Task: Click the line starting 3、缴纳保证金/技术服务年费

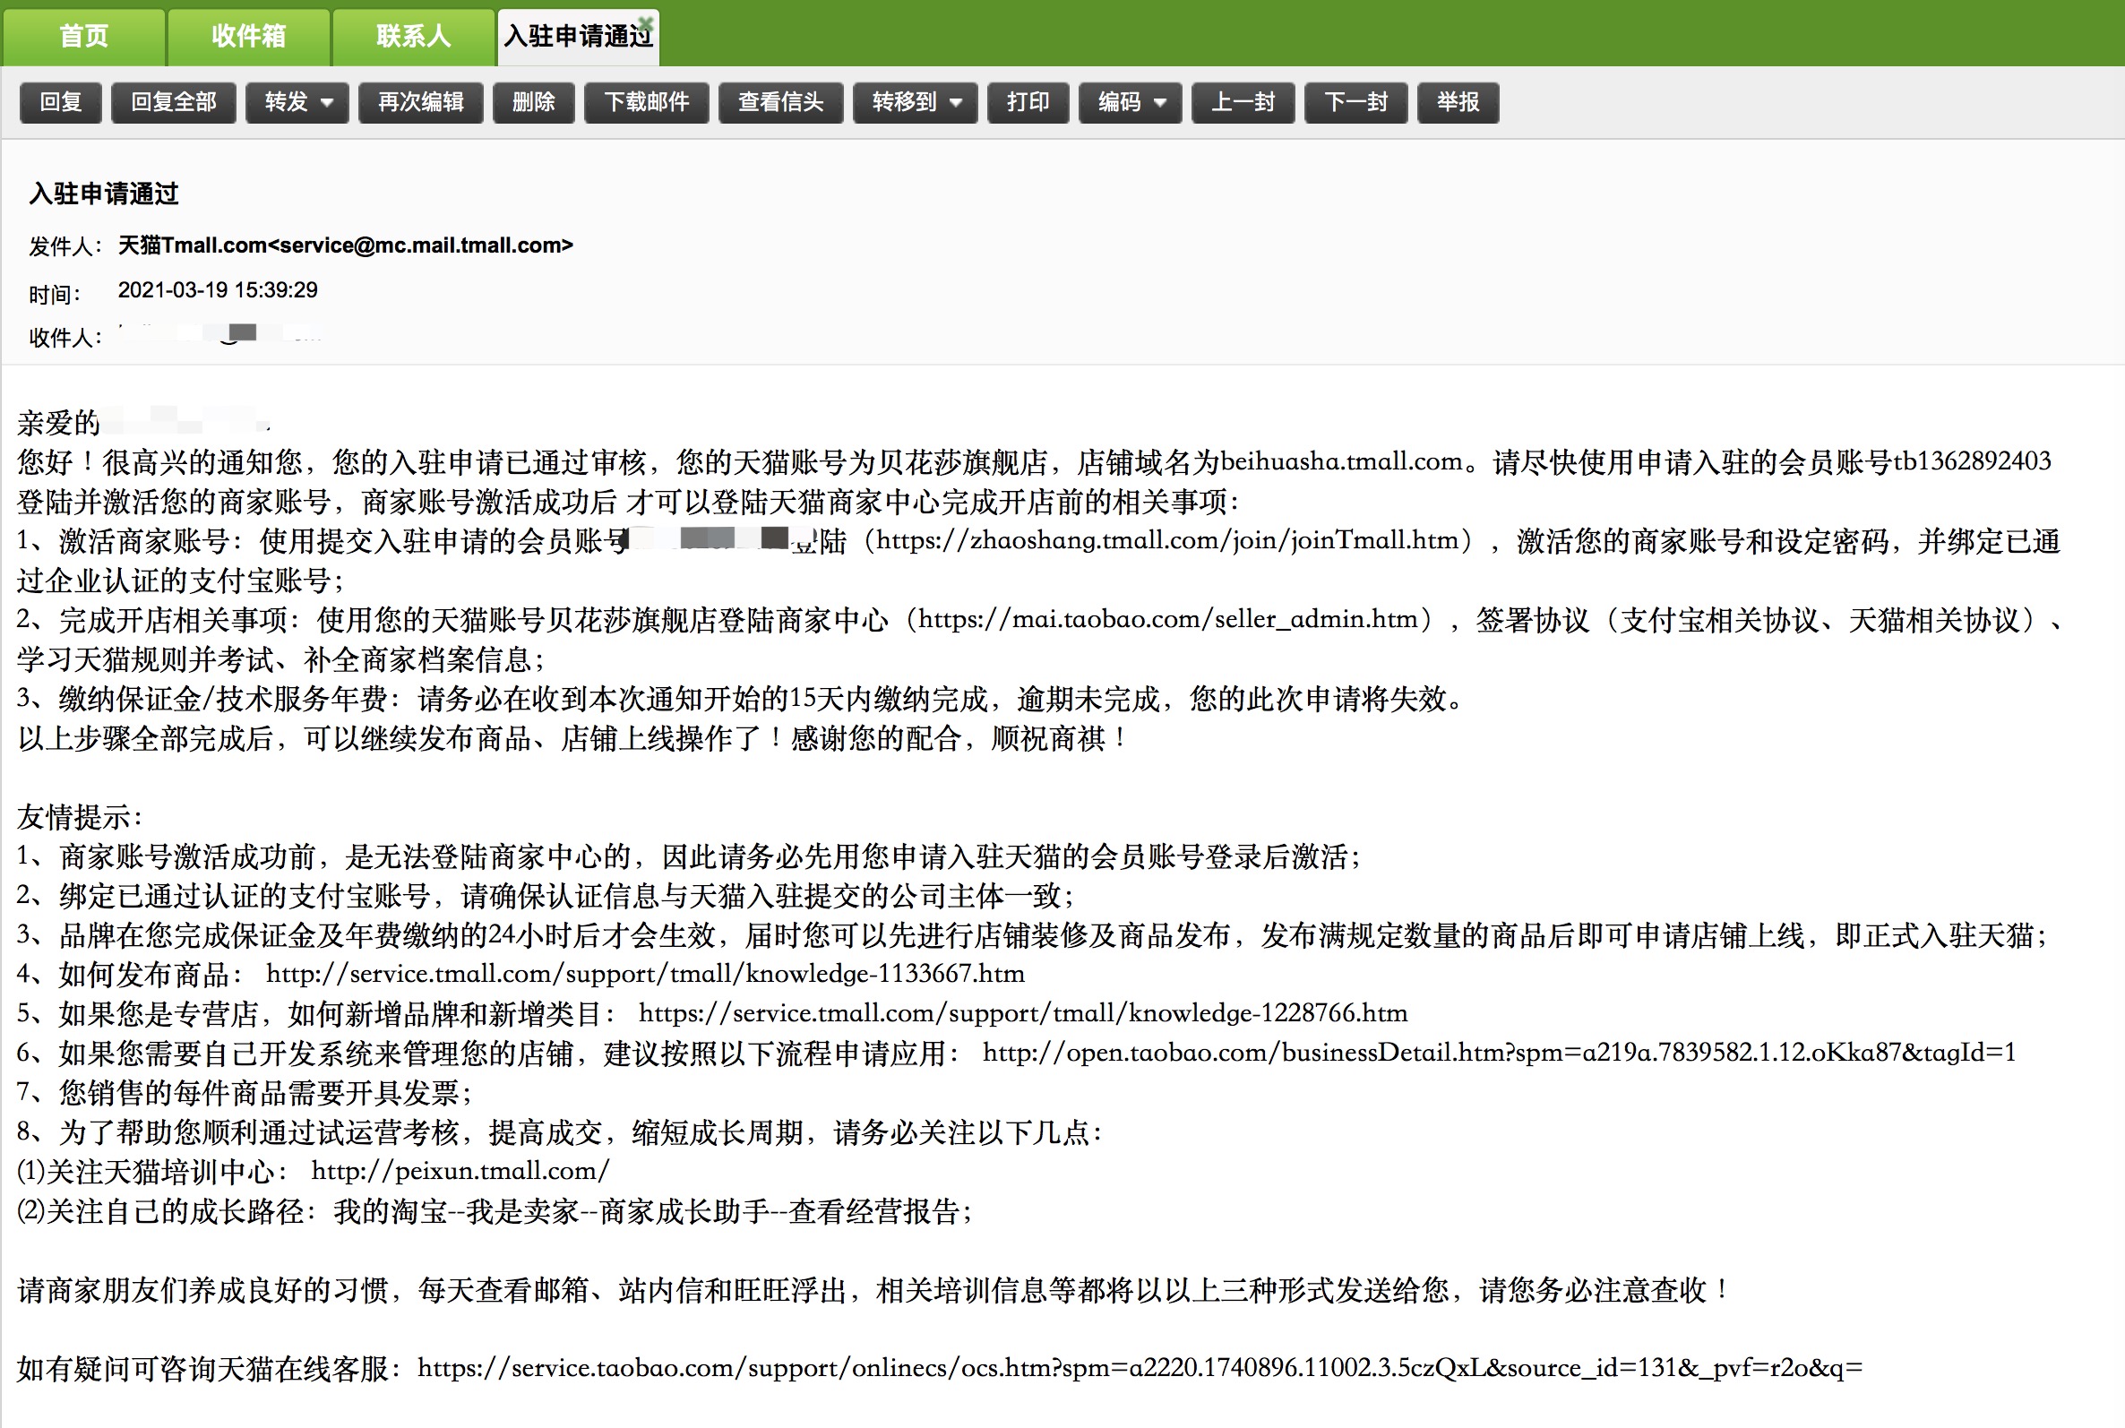Action: coord(741,699)
